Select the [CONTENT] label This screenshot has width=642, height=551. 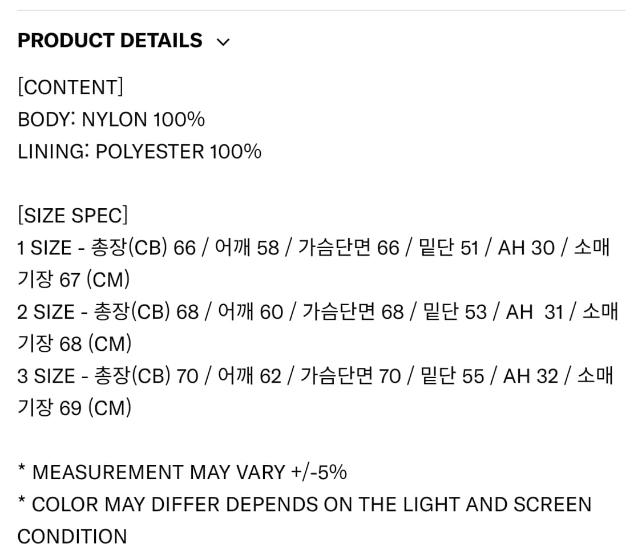[x=70, y=87]
